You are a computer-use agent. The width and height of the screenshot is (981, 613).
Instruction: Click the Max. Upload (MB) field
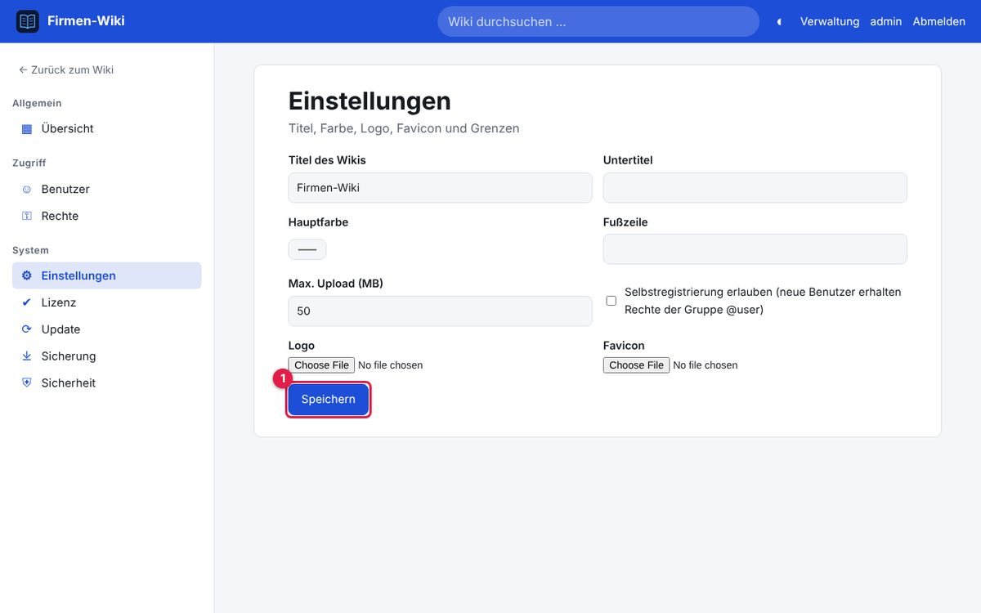pos(440,311)
